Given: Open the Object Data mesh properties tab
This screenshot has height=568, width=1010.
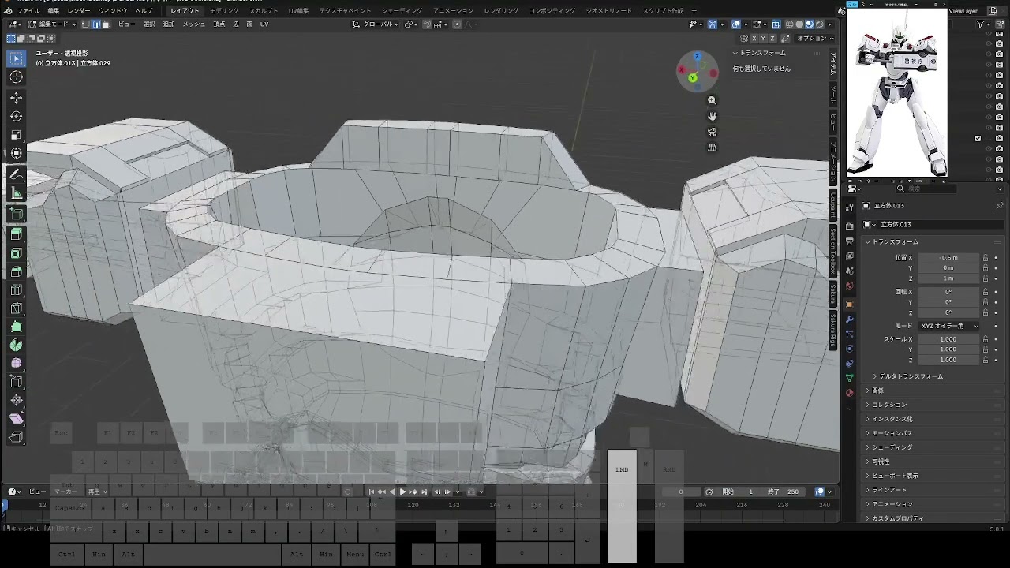Looking at the screenshot, I should [850, 378].
